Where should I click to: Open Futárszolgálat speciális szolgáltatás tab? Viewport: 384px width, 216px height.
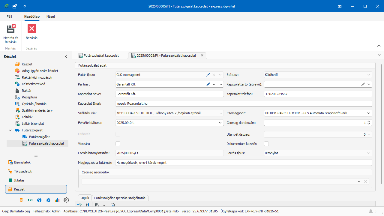(120, 198)
